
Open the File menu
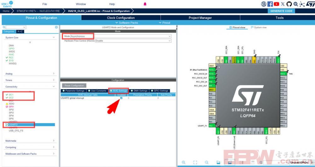point(45,4)
